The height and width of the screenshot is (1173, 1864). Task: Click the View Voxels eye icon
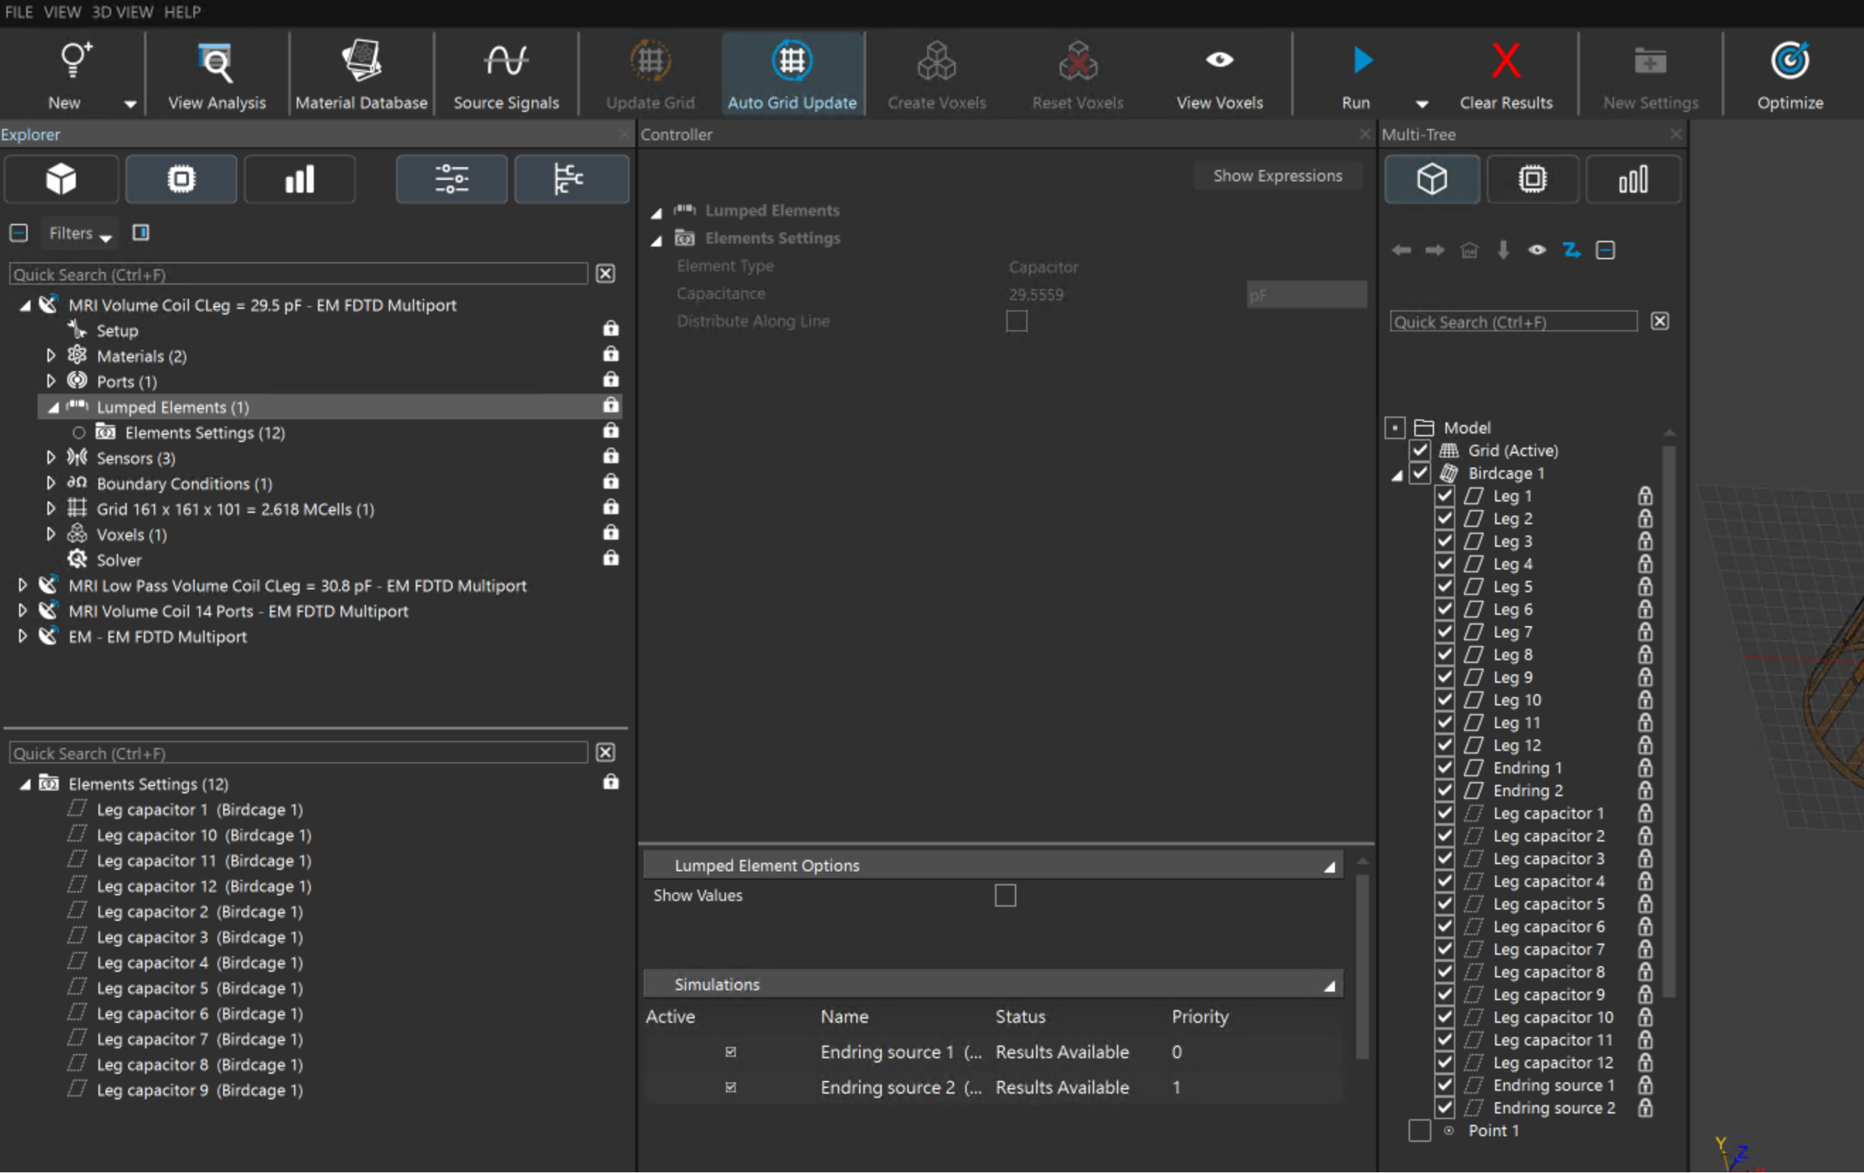pyautogui.click(x=1220, y=60)
